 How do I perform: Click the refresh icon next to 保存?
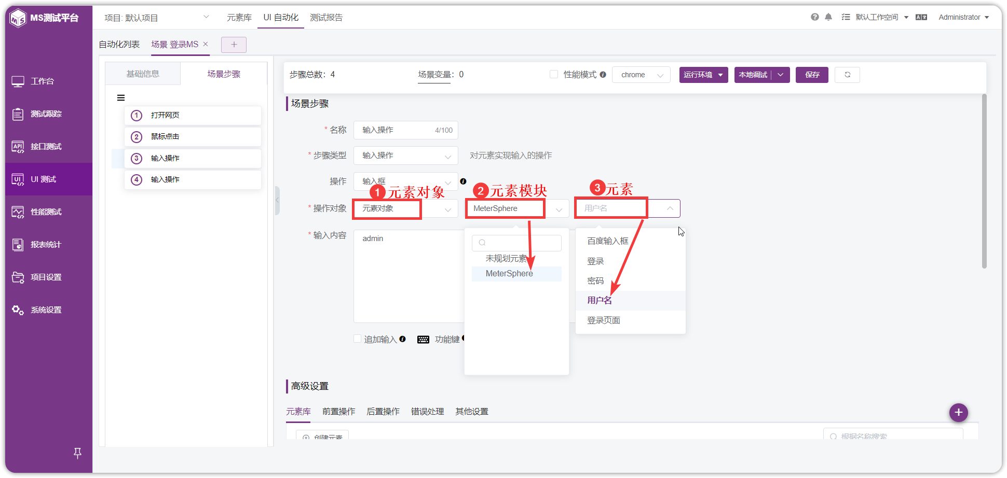(847, 75)
